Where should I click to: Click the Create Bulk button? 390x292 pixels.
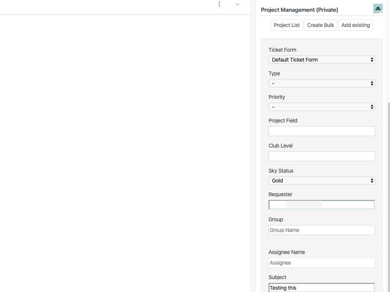click(320, 25)
